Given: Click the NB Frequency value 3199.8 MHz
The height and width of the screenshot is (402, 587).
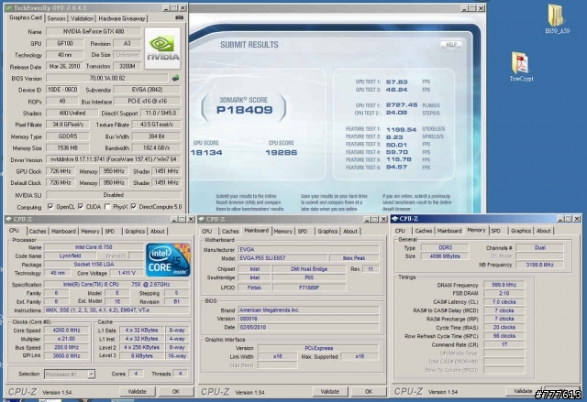Looking at the screenshot, I should coord(539,265).
